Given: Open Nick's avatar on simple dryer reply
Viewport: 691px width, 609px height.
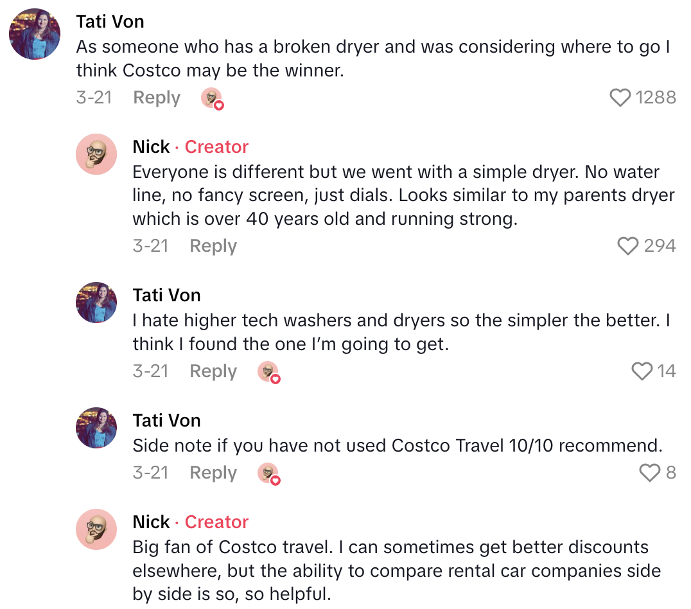Looking at the screenshot, I should tap(96, 154).
